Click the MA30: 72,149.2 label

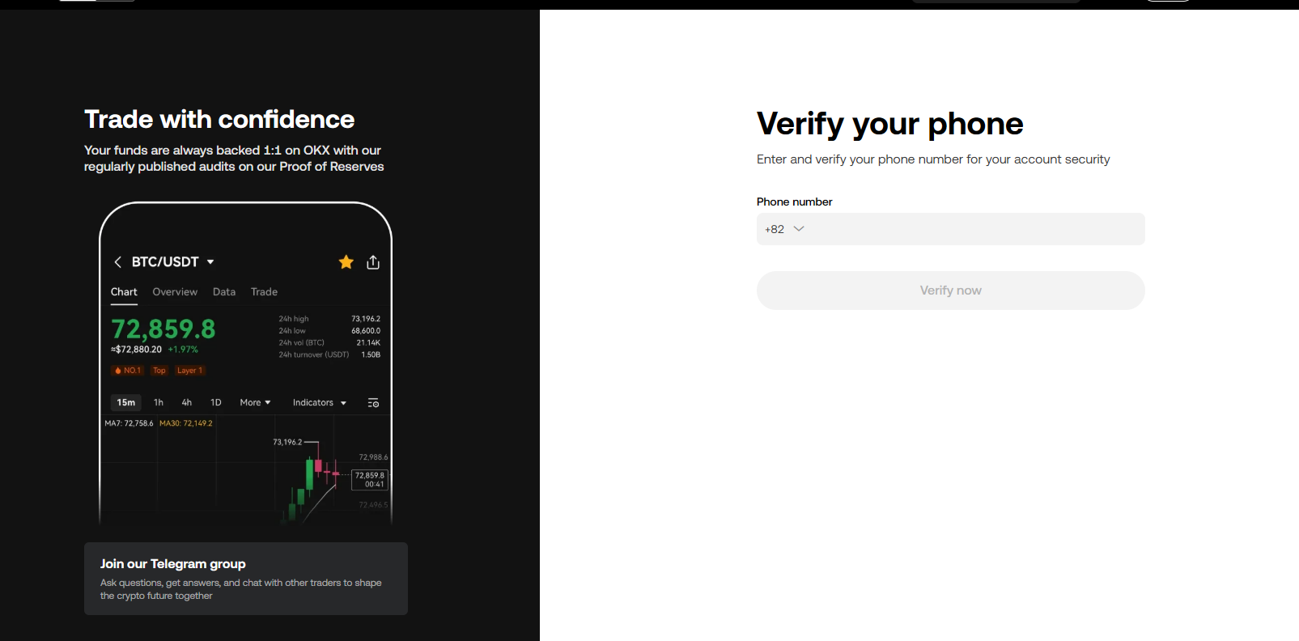pos(186,423)
